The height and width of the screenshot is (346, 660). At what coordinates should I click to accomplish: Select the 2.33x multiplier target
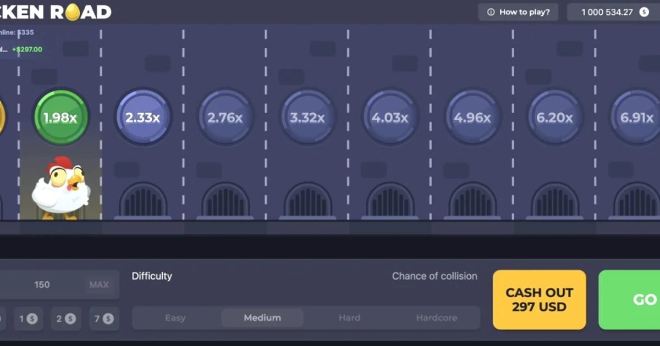143,117
